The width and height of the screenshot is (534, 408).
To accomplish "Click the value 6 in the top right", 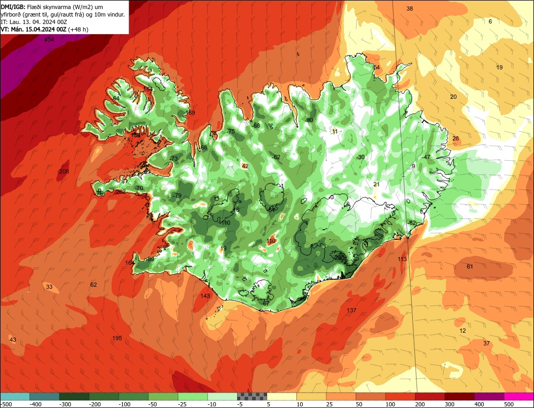I will tap(490, 21).
